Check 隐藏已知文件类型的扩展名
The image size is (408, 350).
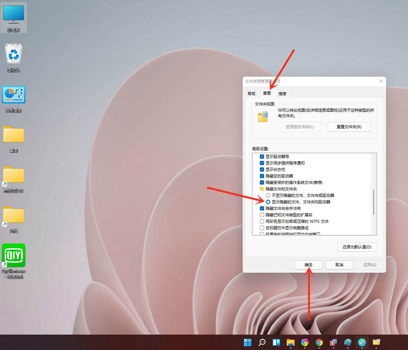pos(262,215)
